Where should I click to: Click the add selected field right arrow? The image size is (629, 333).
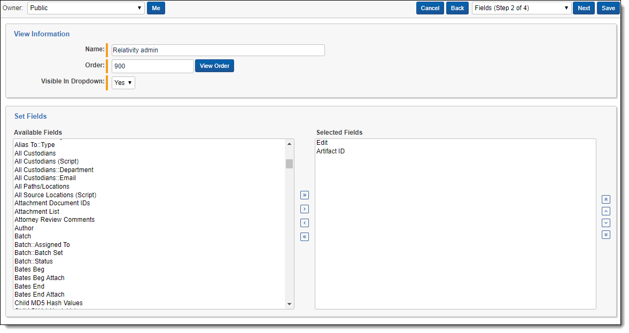coord(305,209)
